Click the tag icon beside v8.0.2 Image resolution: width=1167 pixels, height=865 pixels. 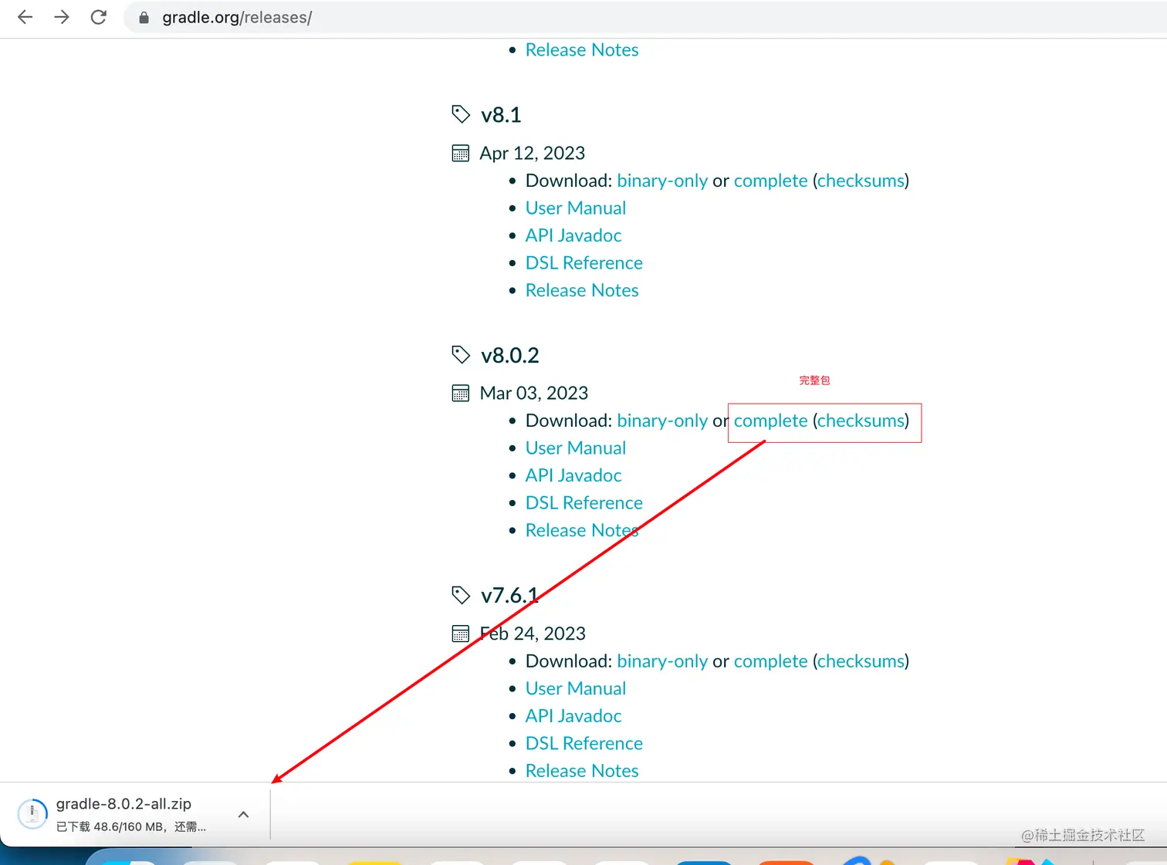pos(461,355)
